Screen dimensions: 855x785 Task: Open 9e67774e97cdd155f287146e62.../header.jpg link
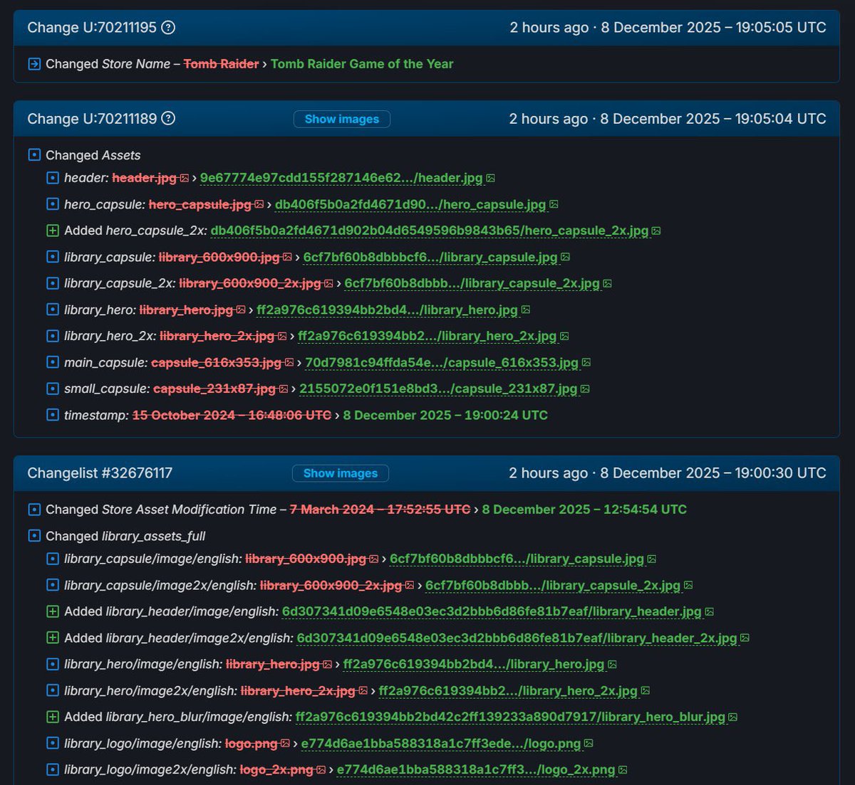[x=341, y=178]
